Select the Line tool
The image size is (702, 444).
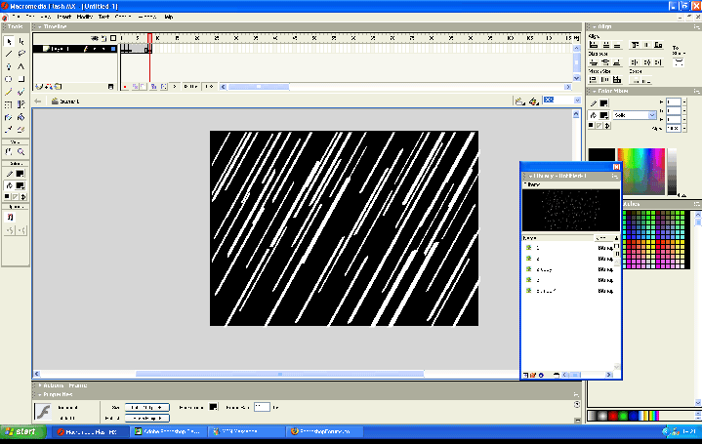(9, 54)
